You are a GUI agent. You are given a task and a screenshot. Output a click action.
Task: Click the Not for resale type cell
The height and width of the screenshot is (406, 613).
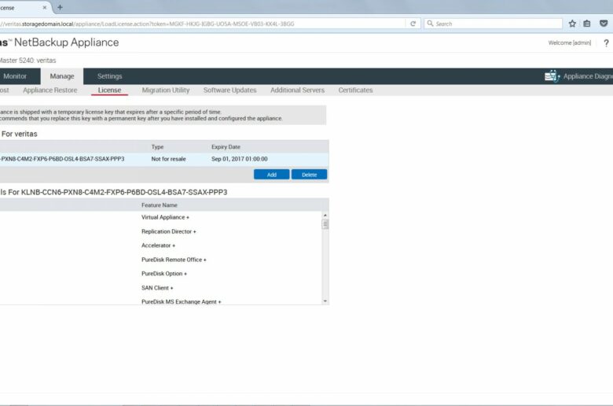pyautogui.click(x=168, y=159)
